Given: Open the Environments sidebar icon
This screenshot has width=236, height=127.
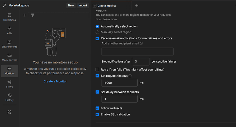Looking at the screenshot, I should pyautogui.click(x=10, y=44).
